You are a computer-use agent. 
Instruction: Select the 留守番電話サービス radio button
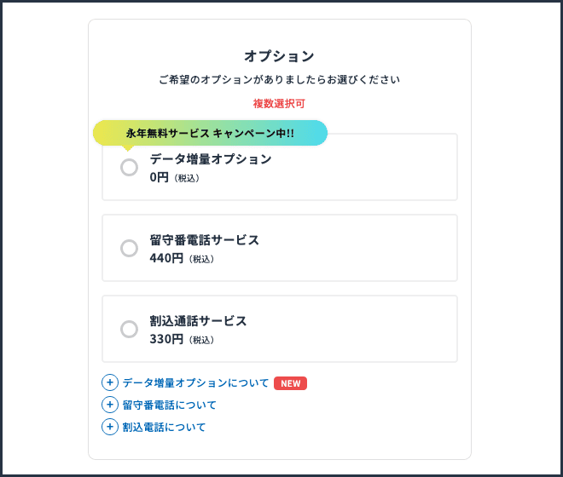pos(130,248)
